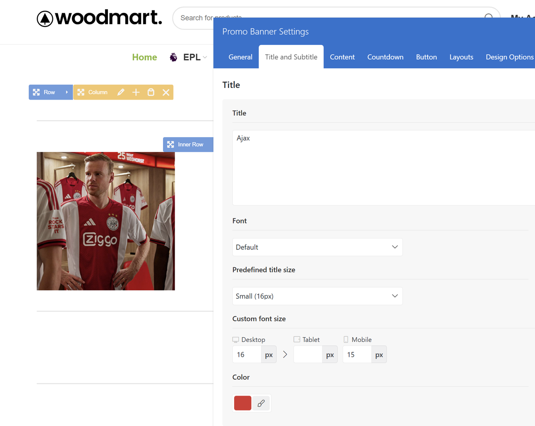535x426 pixels.
Task: Click the Tablet device icon
Action: tap(297, 339)
